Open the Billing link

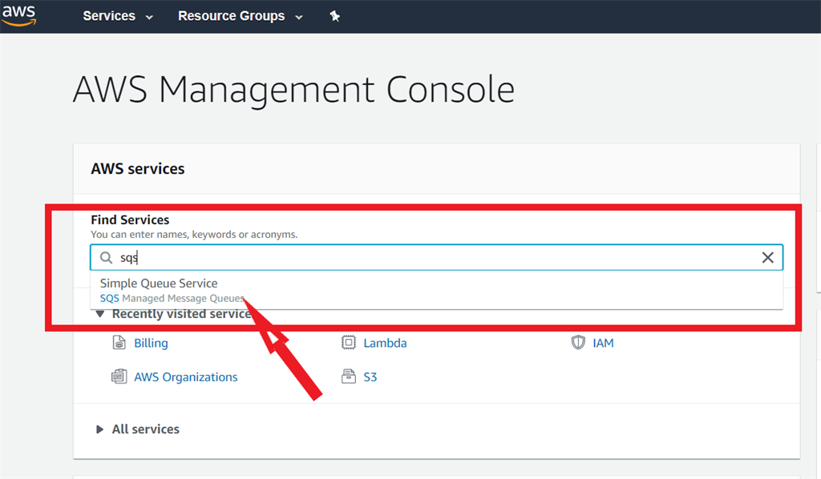151,343
